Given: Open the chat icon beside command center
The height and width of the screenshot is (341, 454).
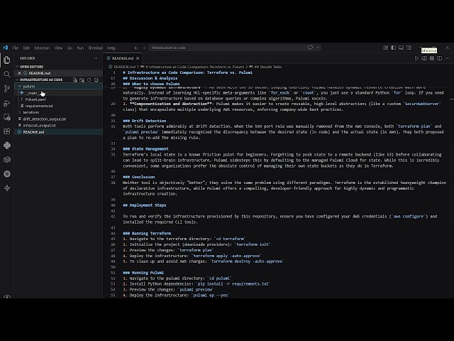Looking at the screenshot, I should (x=310, y=48).
